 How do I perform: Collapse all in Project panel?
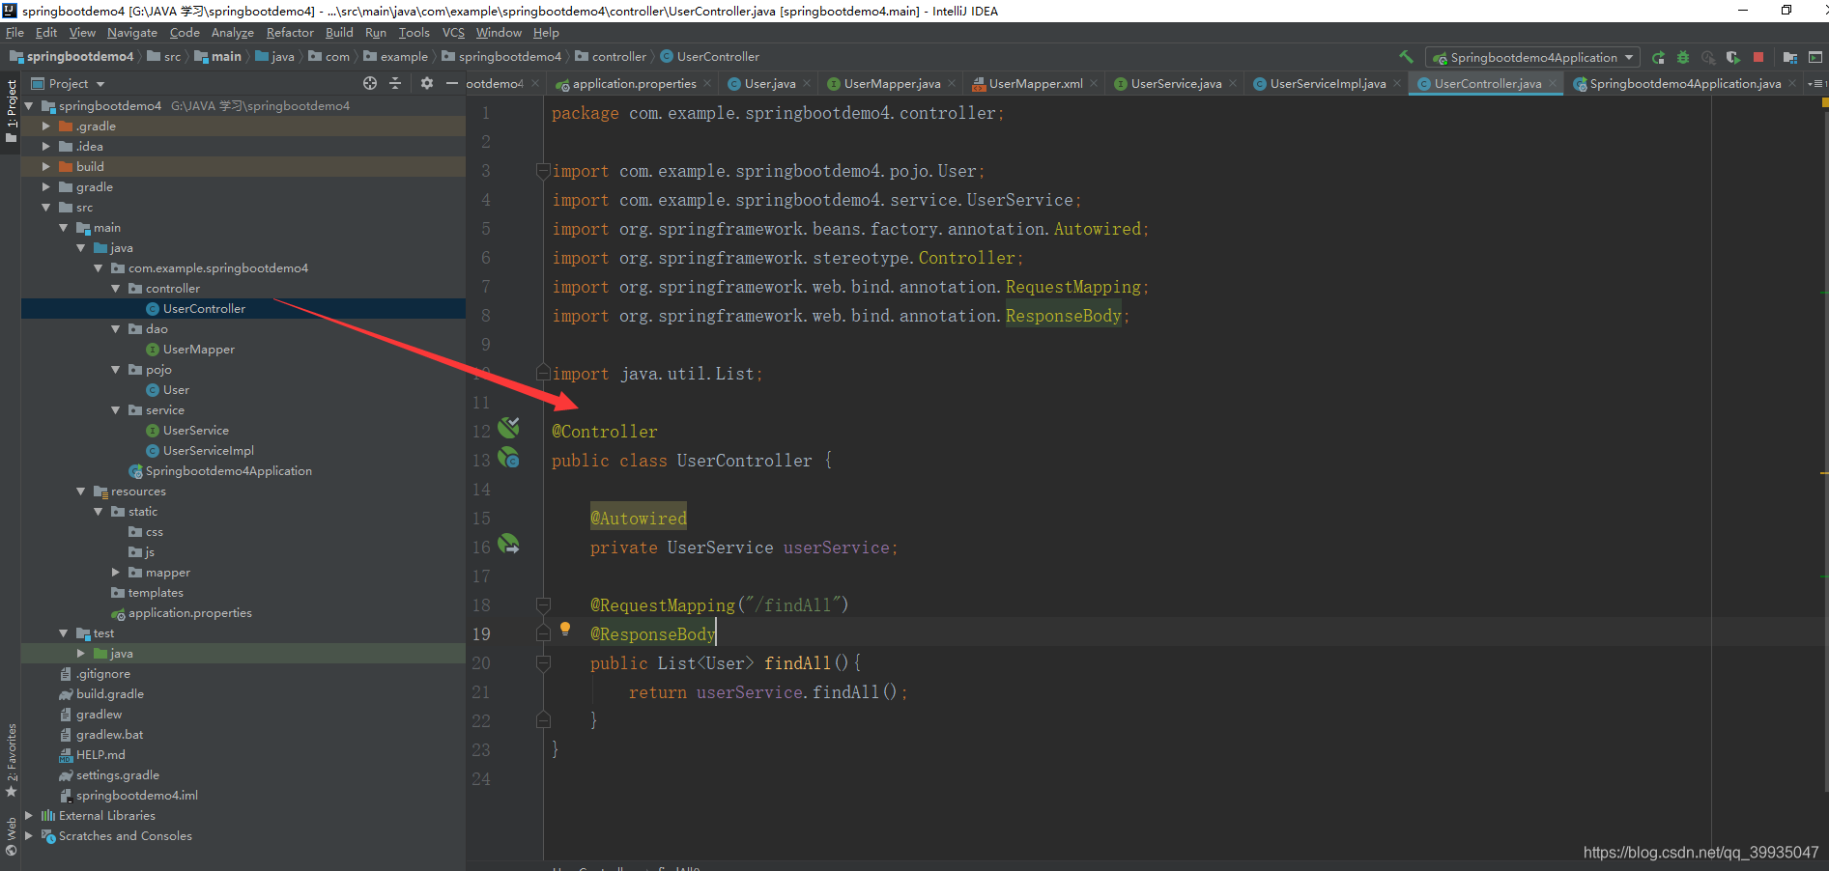[395, 84]
